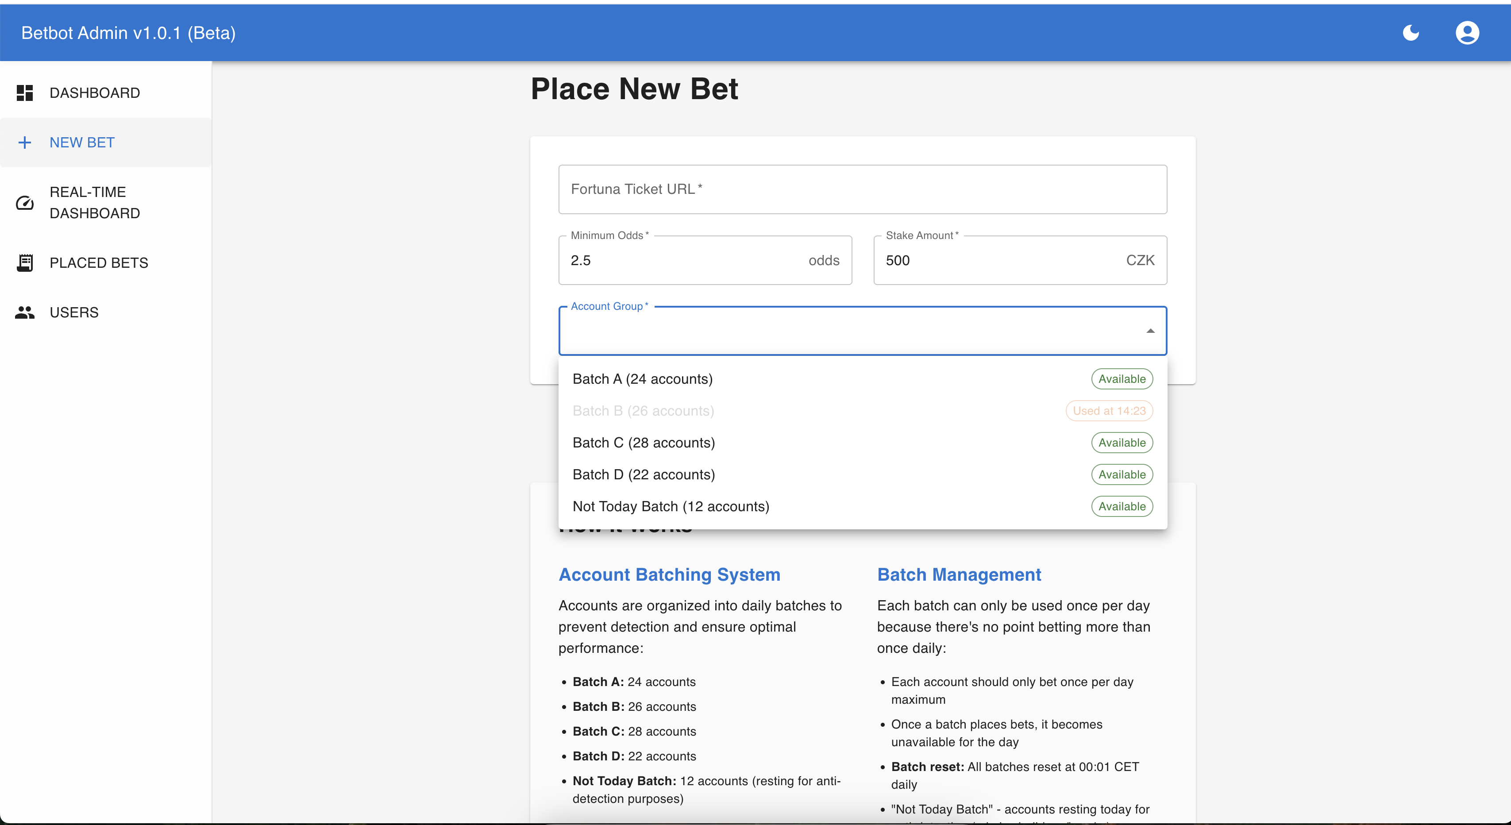Click into the Fortuna Ticket URL field
This screenshot has width=1511, height=825.
(x=862, y=189)
